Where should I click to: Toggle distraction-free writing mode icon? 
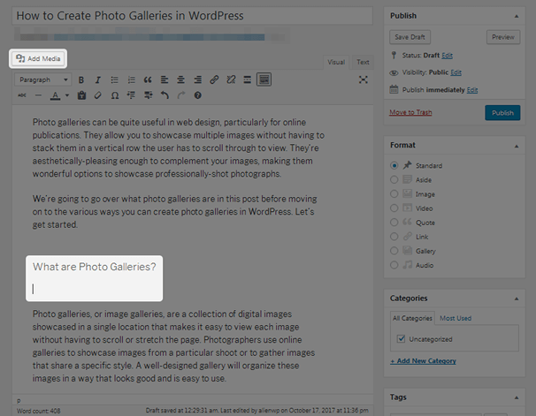click(x=363, y=79)
